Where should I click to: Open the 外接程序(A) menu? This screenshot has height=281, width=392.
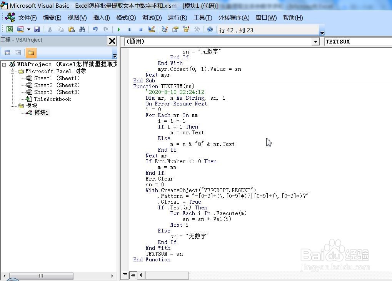pos(234,18)
